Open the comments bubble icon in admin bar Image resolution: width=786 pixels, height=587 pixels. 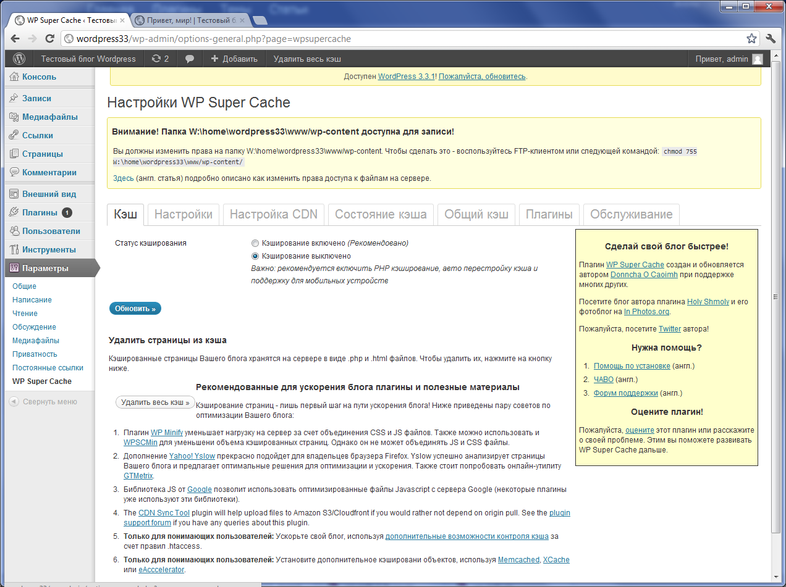[x=190, y=59]
